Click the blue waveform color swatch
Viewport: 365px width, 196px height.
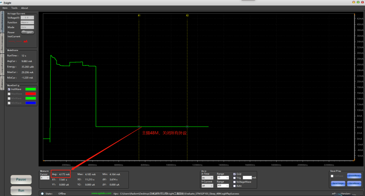[x=31, y=103]
